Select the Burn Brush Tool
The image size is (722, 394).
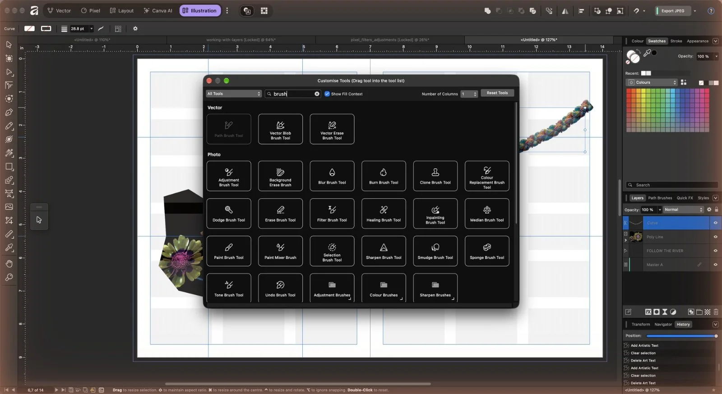click(x=384, y=176)
